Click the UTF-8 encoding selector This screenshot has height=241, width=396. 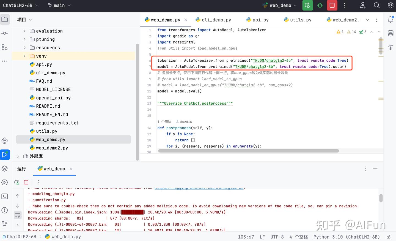pos(277,237)
